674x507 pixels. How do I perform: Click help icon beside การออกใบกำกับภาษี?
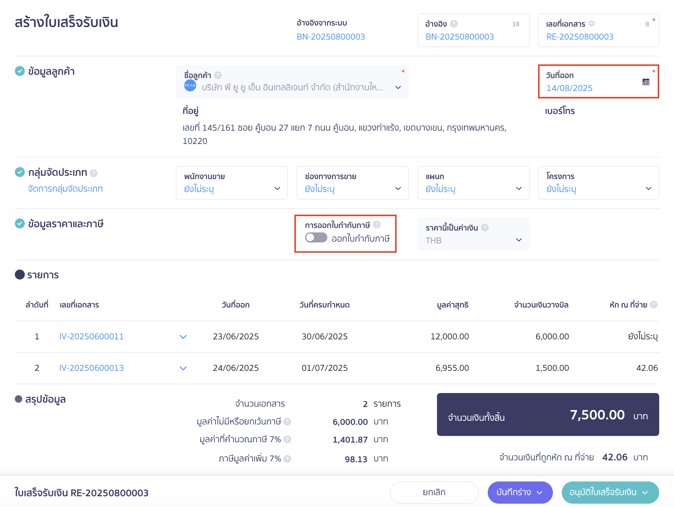377,224
